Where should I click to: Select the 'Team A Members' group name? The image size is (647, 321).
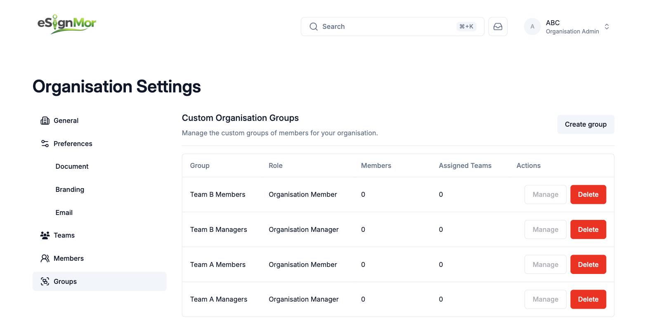coord(217,264)
